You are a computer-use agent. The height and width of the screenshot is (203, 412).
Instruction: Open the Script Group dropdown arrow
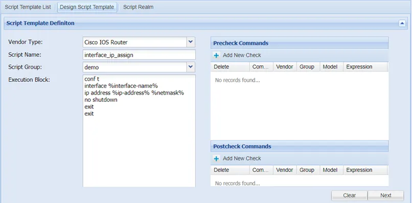click(191, 67)
